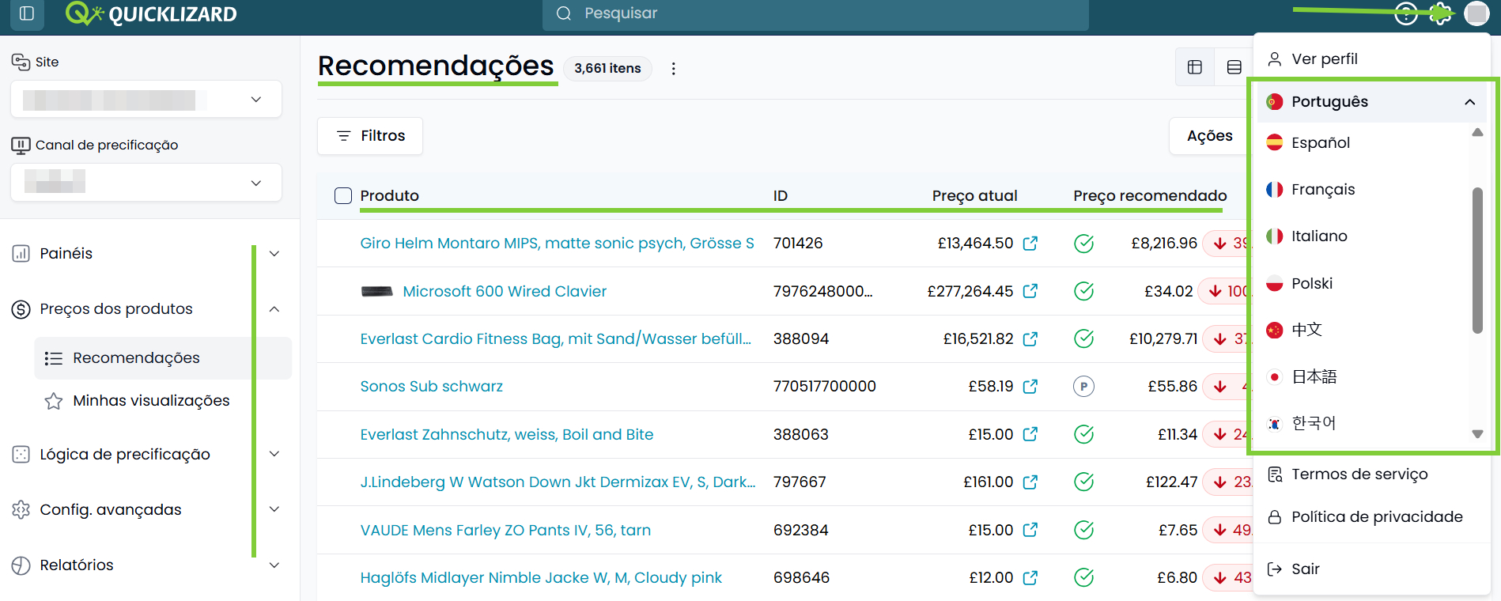The height and width of the screenshot is (601, 1501).
Task: Expand the Painéis sidebar section
Action: (146, 254)
